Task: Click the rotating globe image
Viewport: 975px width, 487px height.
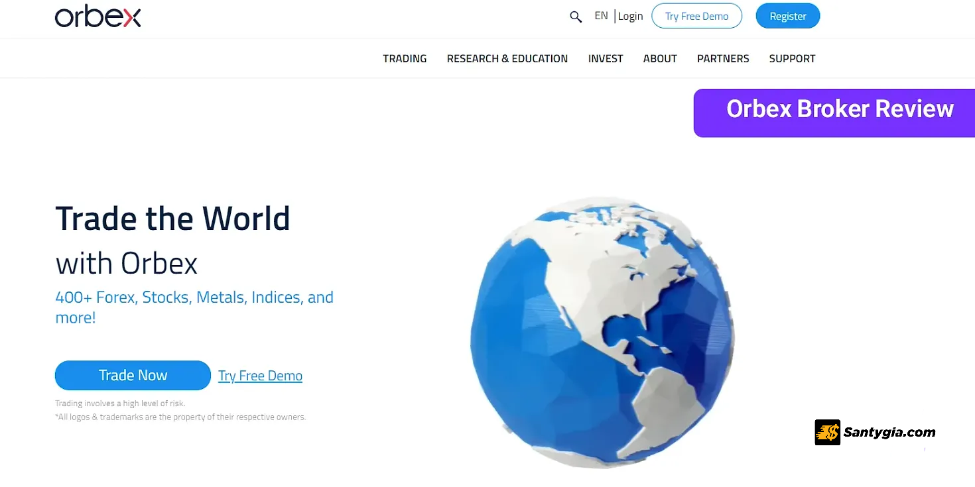Action: tap(602, 333)
